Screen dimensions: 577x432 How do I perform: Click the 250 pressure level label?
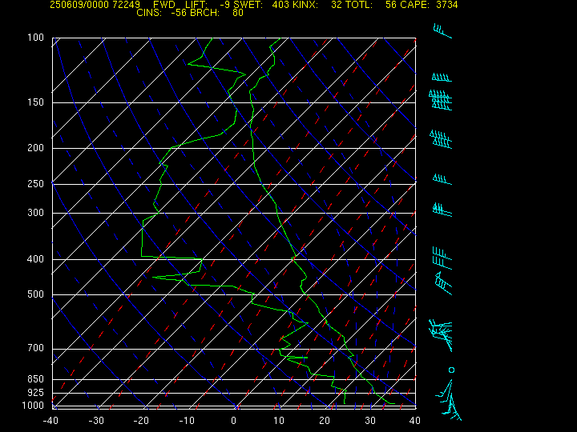[36, 183]
